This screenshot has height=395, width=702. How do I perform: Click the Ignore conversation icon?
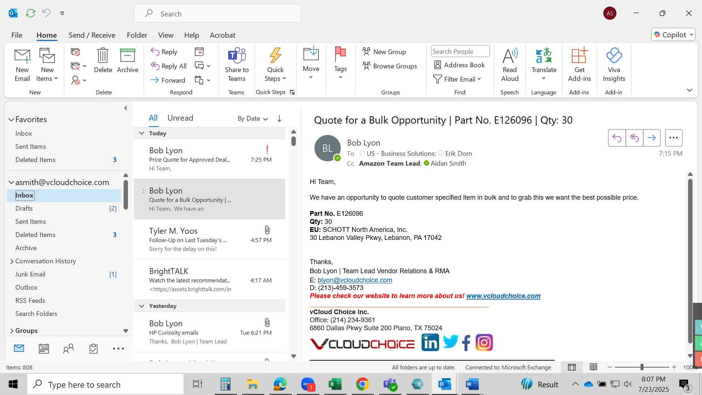75,52
